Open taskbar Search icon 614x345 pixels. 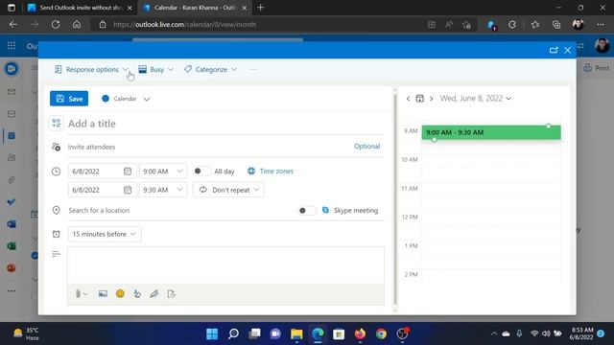click(x=233, y=334)
